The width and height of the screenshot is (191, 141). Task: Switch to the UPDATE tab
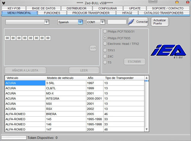pos(135,8)
